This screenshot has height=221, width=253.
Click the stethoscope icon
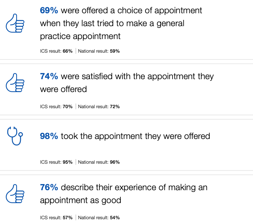tap(15, 136)
